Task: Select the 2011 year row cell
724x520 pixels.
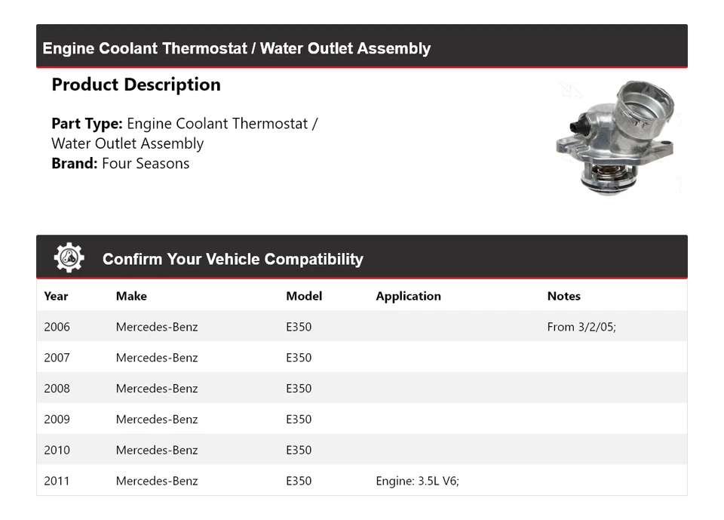Action: coord(57,481)
